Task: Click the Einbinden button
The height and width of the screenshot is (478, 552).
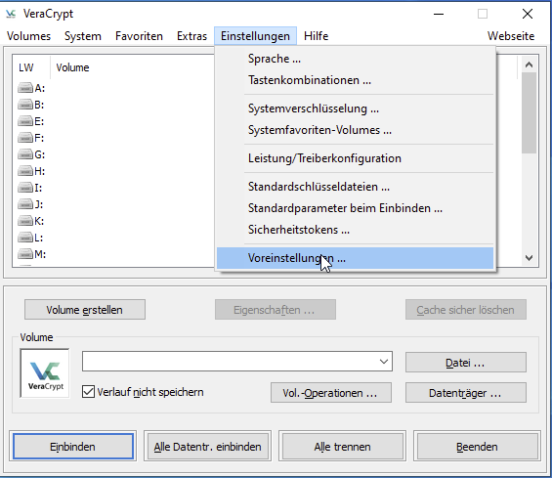Action: point(73,447)
